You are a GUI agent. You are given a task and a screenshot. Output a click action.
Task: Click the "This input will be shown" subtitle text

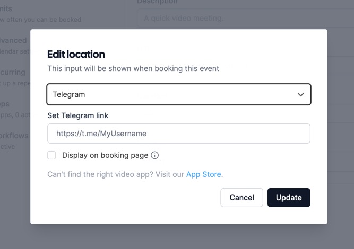coord(133,68)
